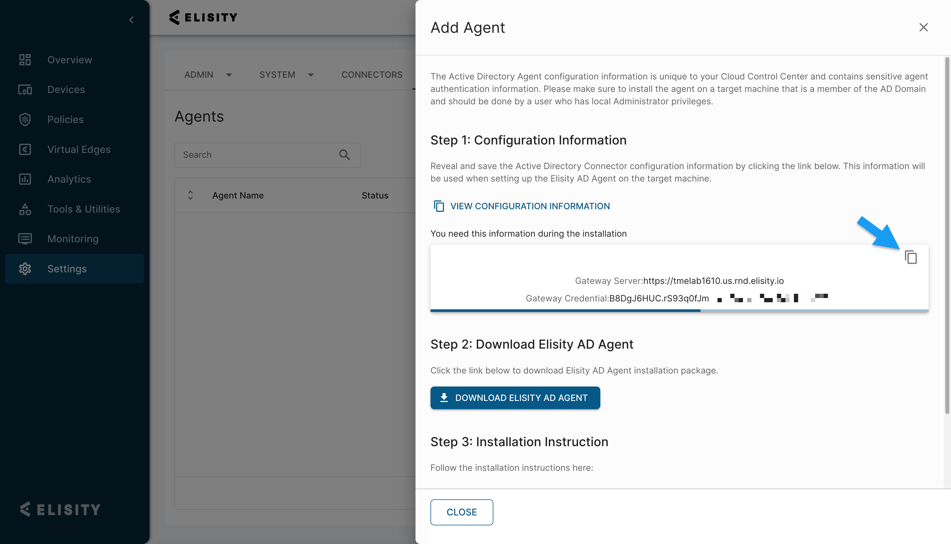Open the Monitoring sidebar icon
Screen dimensions: 951x544
(x=25, y=239)
